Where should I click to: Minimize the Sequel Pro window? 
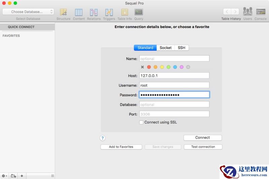10,3
